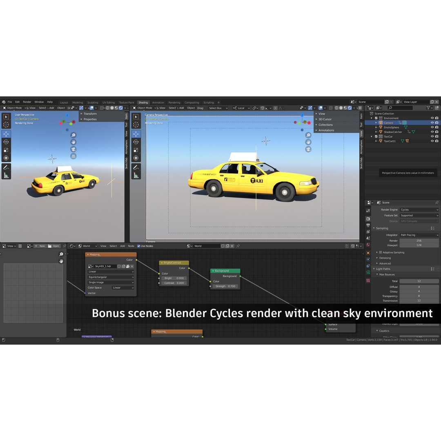Open Feature Set dropdown showing Supported

tap(419, 216)
